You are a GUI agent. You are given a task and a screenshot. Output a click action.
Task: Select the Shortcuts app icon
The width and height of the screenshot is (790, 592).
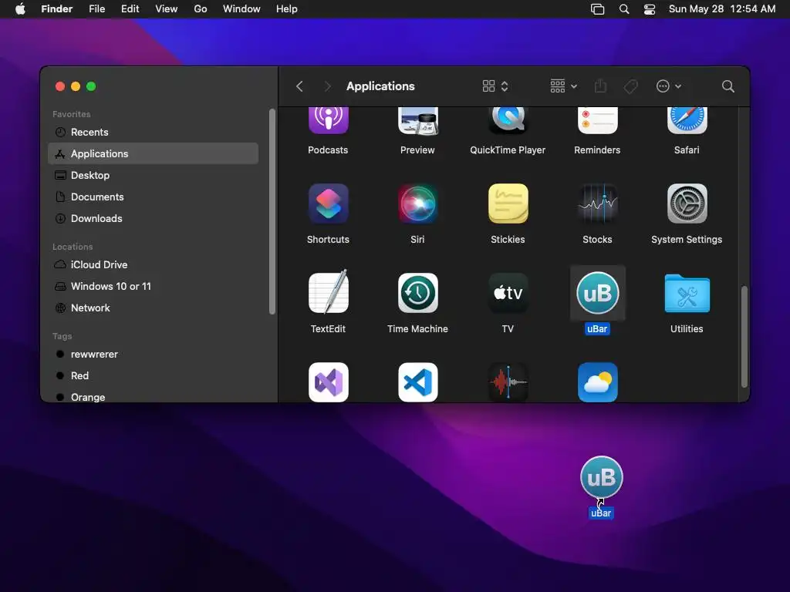tap(328, 203)
